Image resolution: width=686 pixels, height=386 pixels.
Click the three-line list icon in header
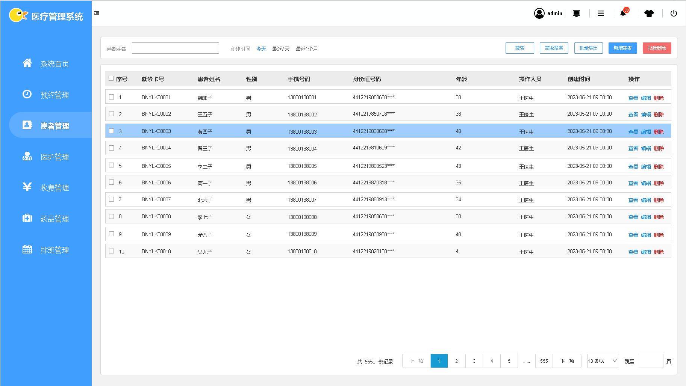pyautogui.click(x=601, y=14)
